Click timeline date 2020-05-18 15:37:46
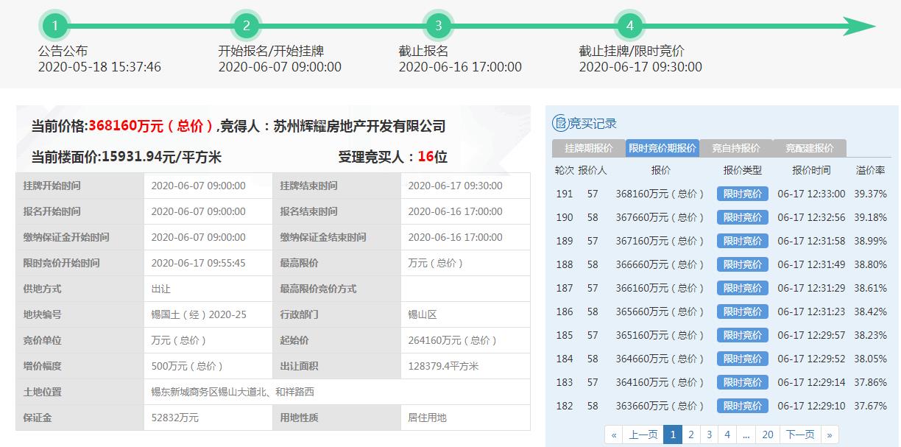The image size is (901, 447). pos(99,67)
